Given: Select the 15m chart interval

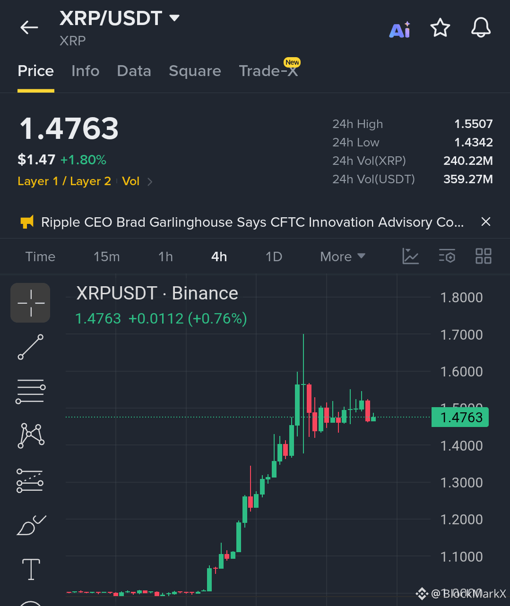Looking at the screenshot, I should 107,256.
